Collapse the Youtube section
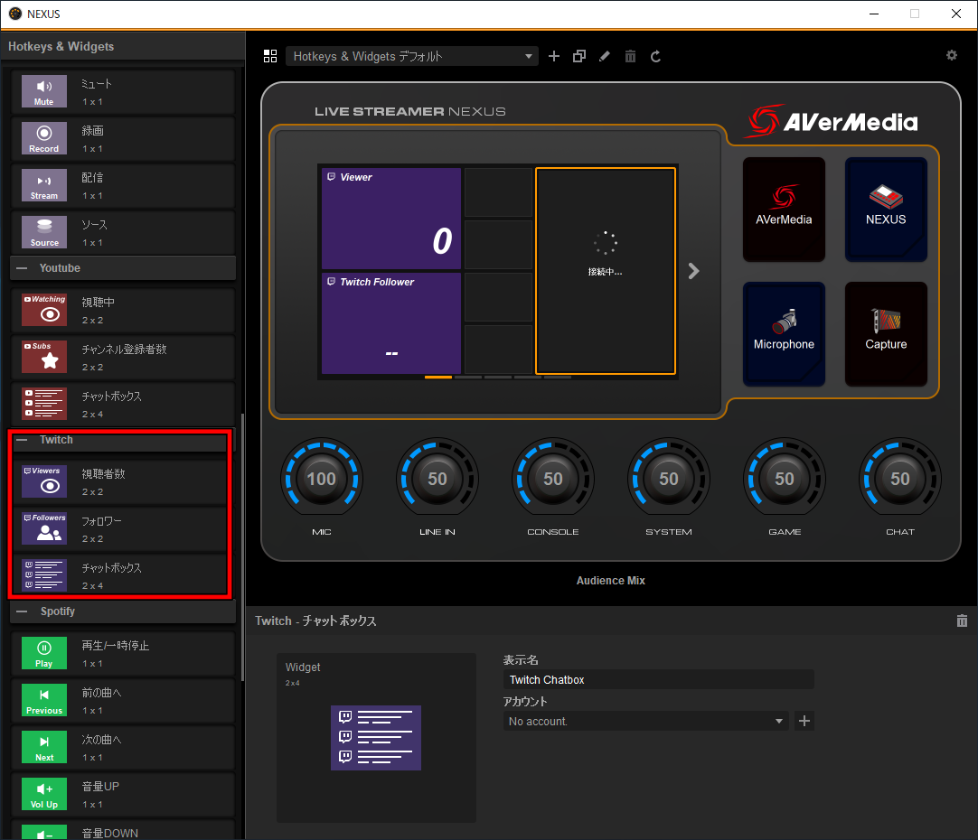This screenshot has height=840, width=978. click(x=23, y=268)
